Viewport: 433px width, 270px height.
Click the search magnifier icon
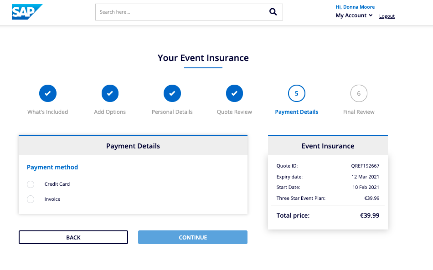tap(273, 12)
